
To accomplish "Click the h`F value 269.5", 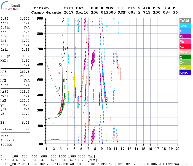I will pyautogui.click(x=25, y=72).
